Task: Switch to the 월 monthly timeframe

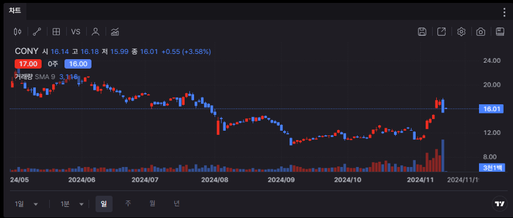Action: click(152, 203)
